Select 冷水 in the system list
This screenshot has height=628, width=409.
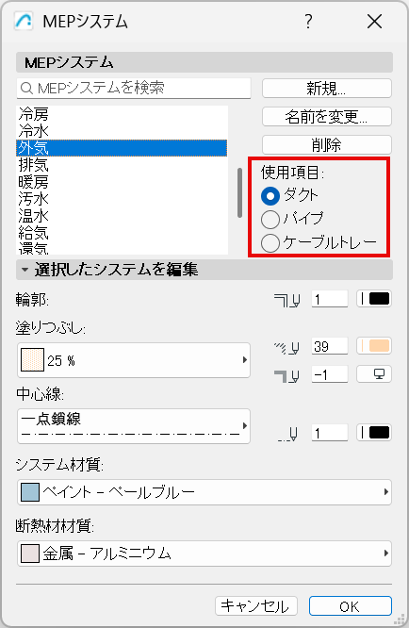(122, 131)
